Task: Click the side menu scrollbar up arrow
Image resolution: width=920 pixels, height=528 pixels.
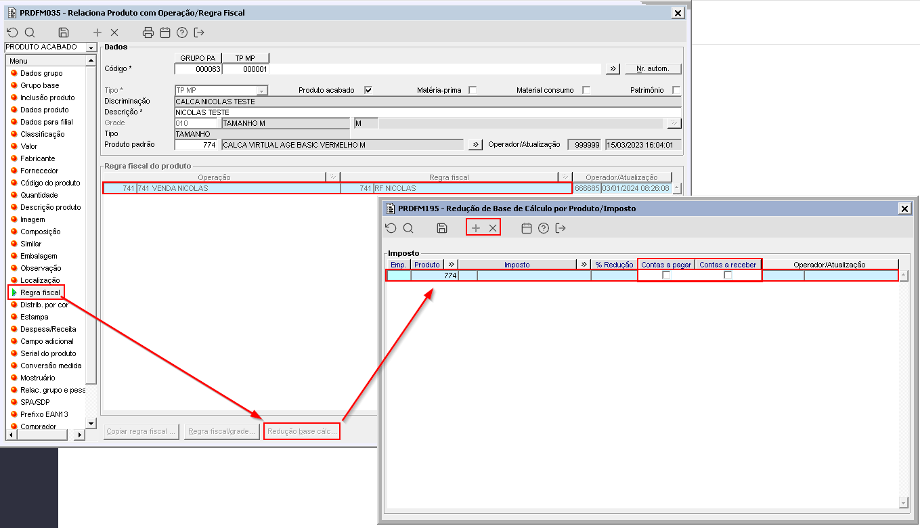Action: click(x=91, y=61)
